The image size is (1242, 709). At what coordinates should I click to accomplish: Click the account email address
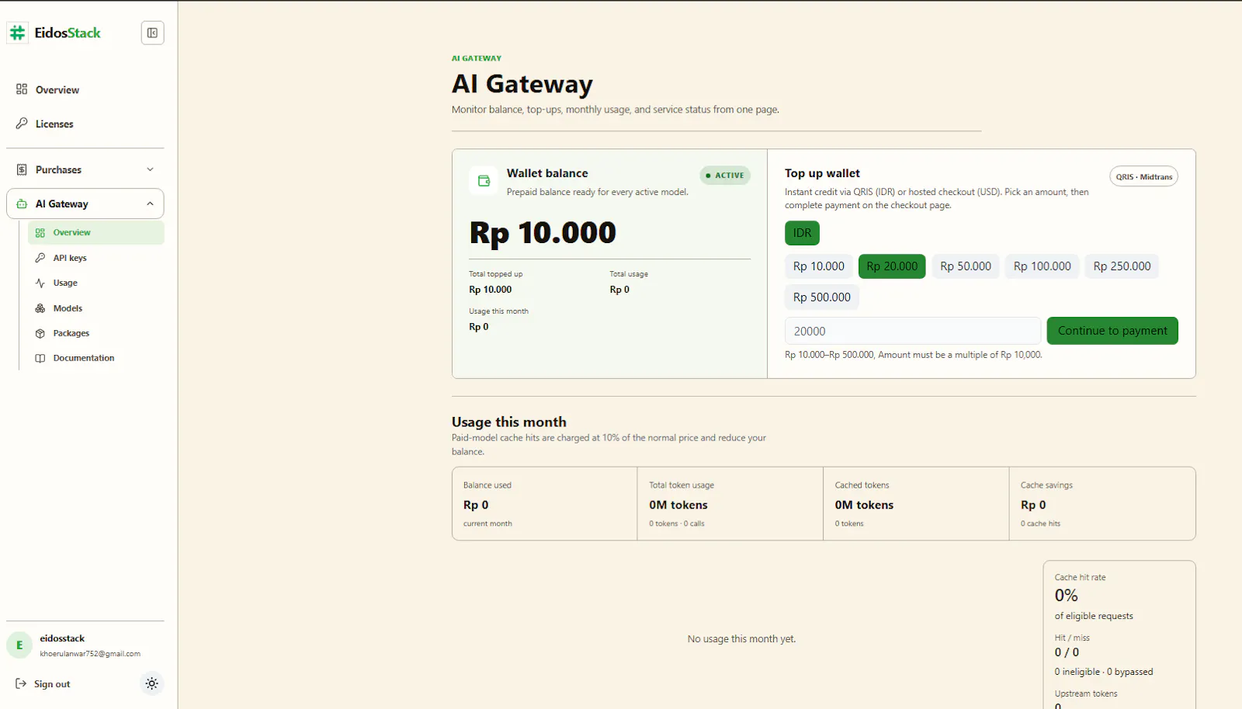pyautogui.click(x=90, y=654)
